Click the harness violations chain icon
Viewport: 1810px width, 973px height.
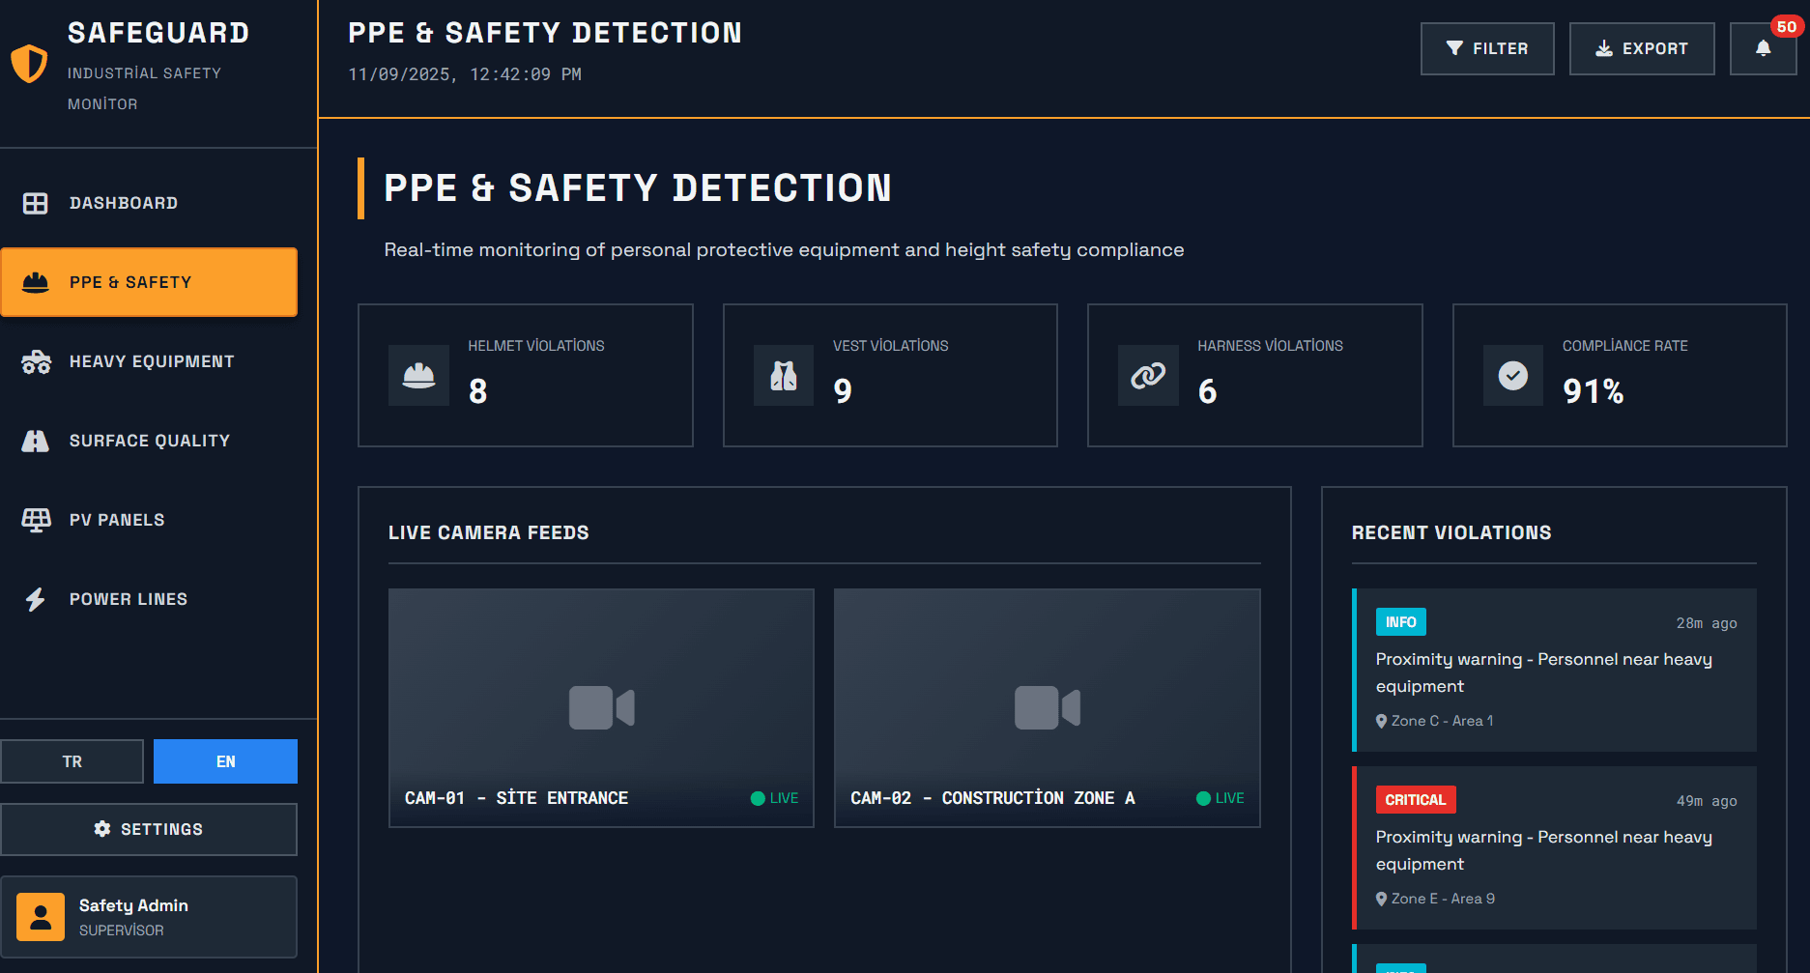click(1148, 375)
